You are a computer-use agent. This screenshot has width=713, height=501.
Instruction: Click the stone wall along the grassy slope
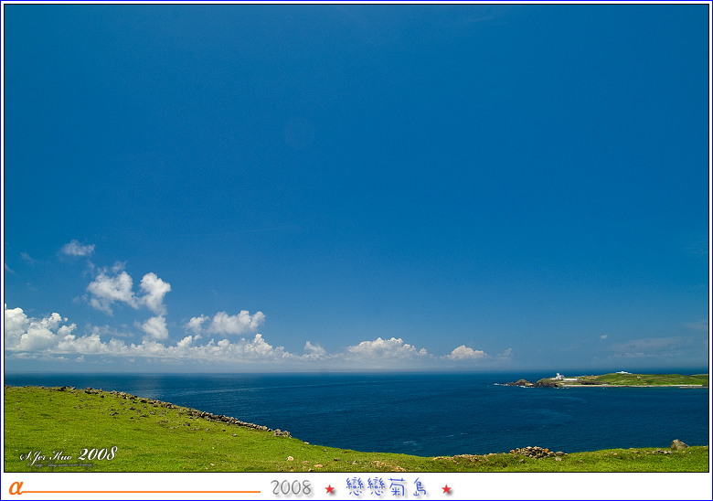[x=219, y=418]
